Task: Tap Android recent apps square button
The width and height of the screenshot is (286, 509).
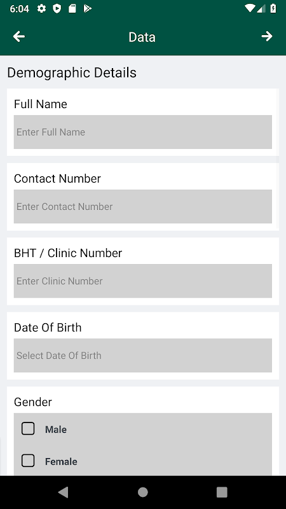Action: pyautogui.click(x=222, y=492)
